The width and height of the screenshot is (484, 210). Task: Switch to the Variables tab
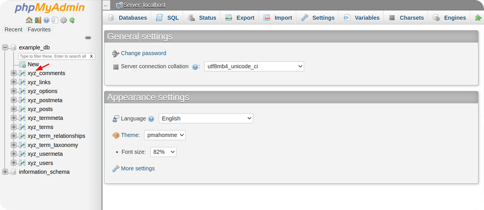click(361, 18)
